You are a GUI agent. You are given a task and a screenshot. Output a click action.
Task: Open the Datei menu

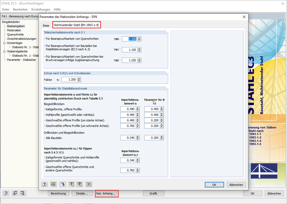(x=6, y=9)
